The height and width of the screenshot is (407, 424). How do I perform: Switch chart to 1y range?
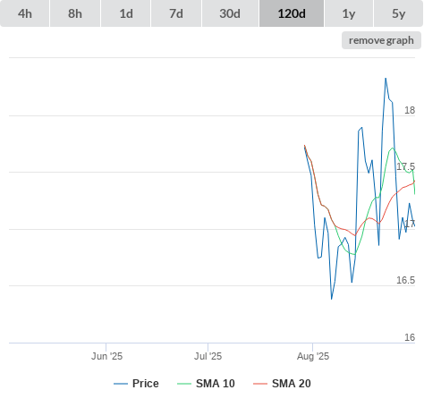pos(349,13)
